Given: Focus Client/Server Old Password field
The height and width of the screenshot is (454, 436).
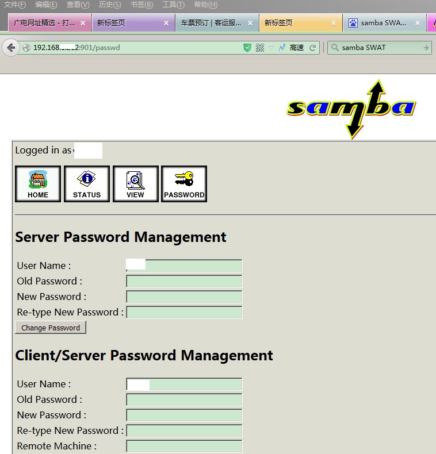Looking at the screenshot, I should click(x=184, y=399).
